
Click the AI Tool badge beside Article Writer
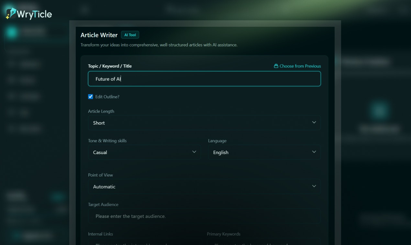pos(130,34)
